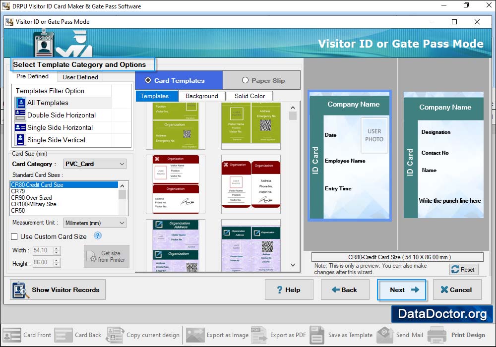
Task: Open the Templates tab
Action: click(157, 96)
